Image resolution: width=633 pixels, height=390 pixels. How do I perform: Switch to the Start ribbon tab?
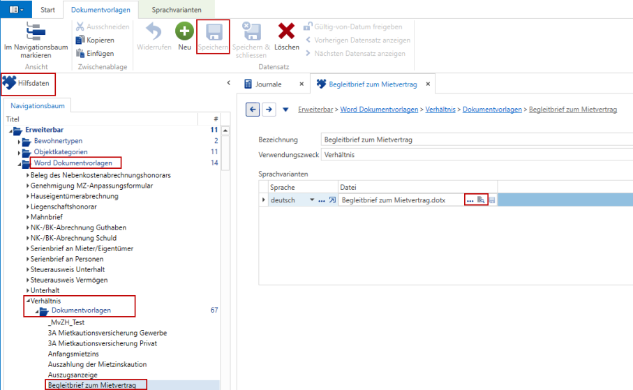point(47,10)
